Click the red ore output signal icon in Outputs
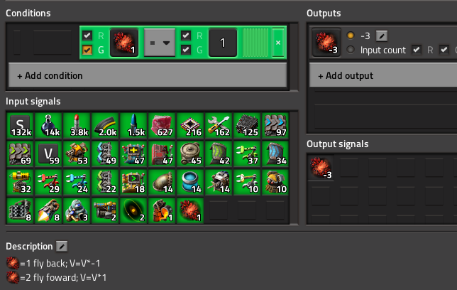The height and width of the screenshot is (290, 457). 326,43
